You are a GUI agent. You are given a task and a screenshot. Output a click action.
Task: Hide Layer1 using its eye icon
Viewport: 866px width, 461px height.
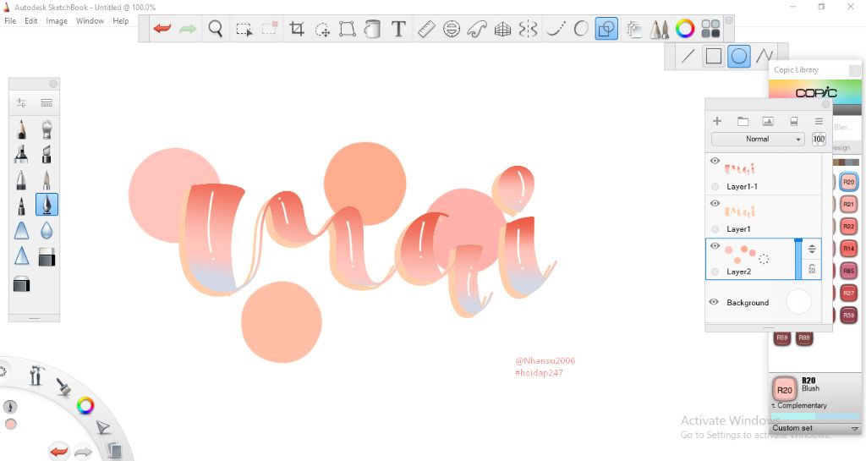pyautogui.click(x=715, y=203)
